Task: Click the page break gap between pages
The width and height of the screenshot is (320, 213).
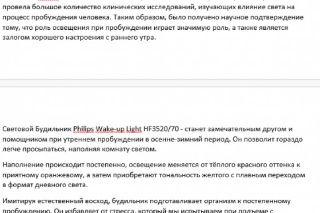Action: [160, 83]
